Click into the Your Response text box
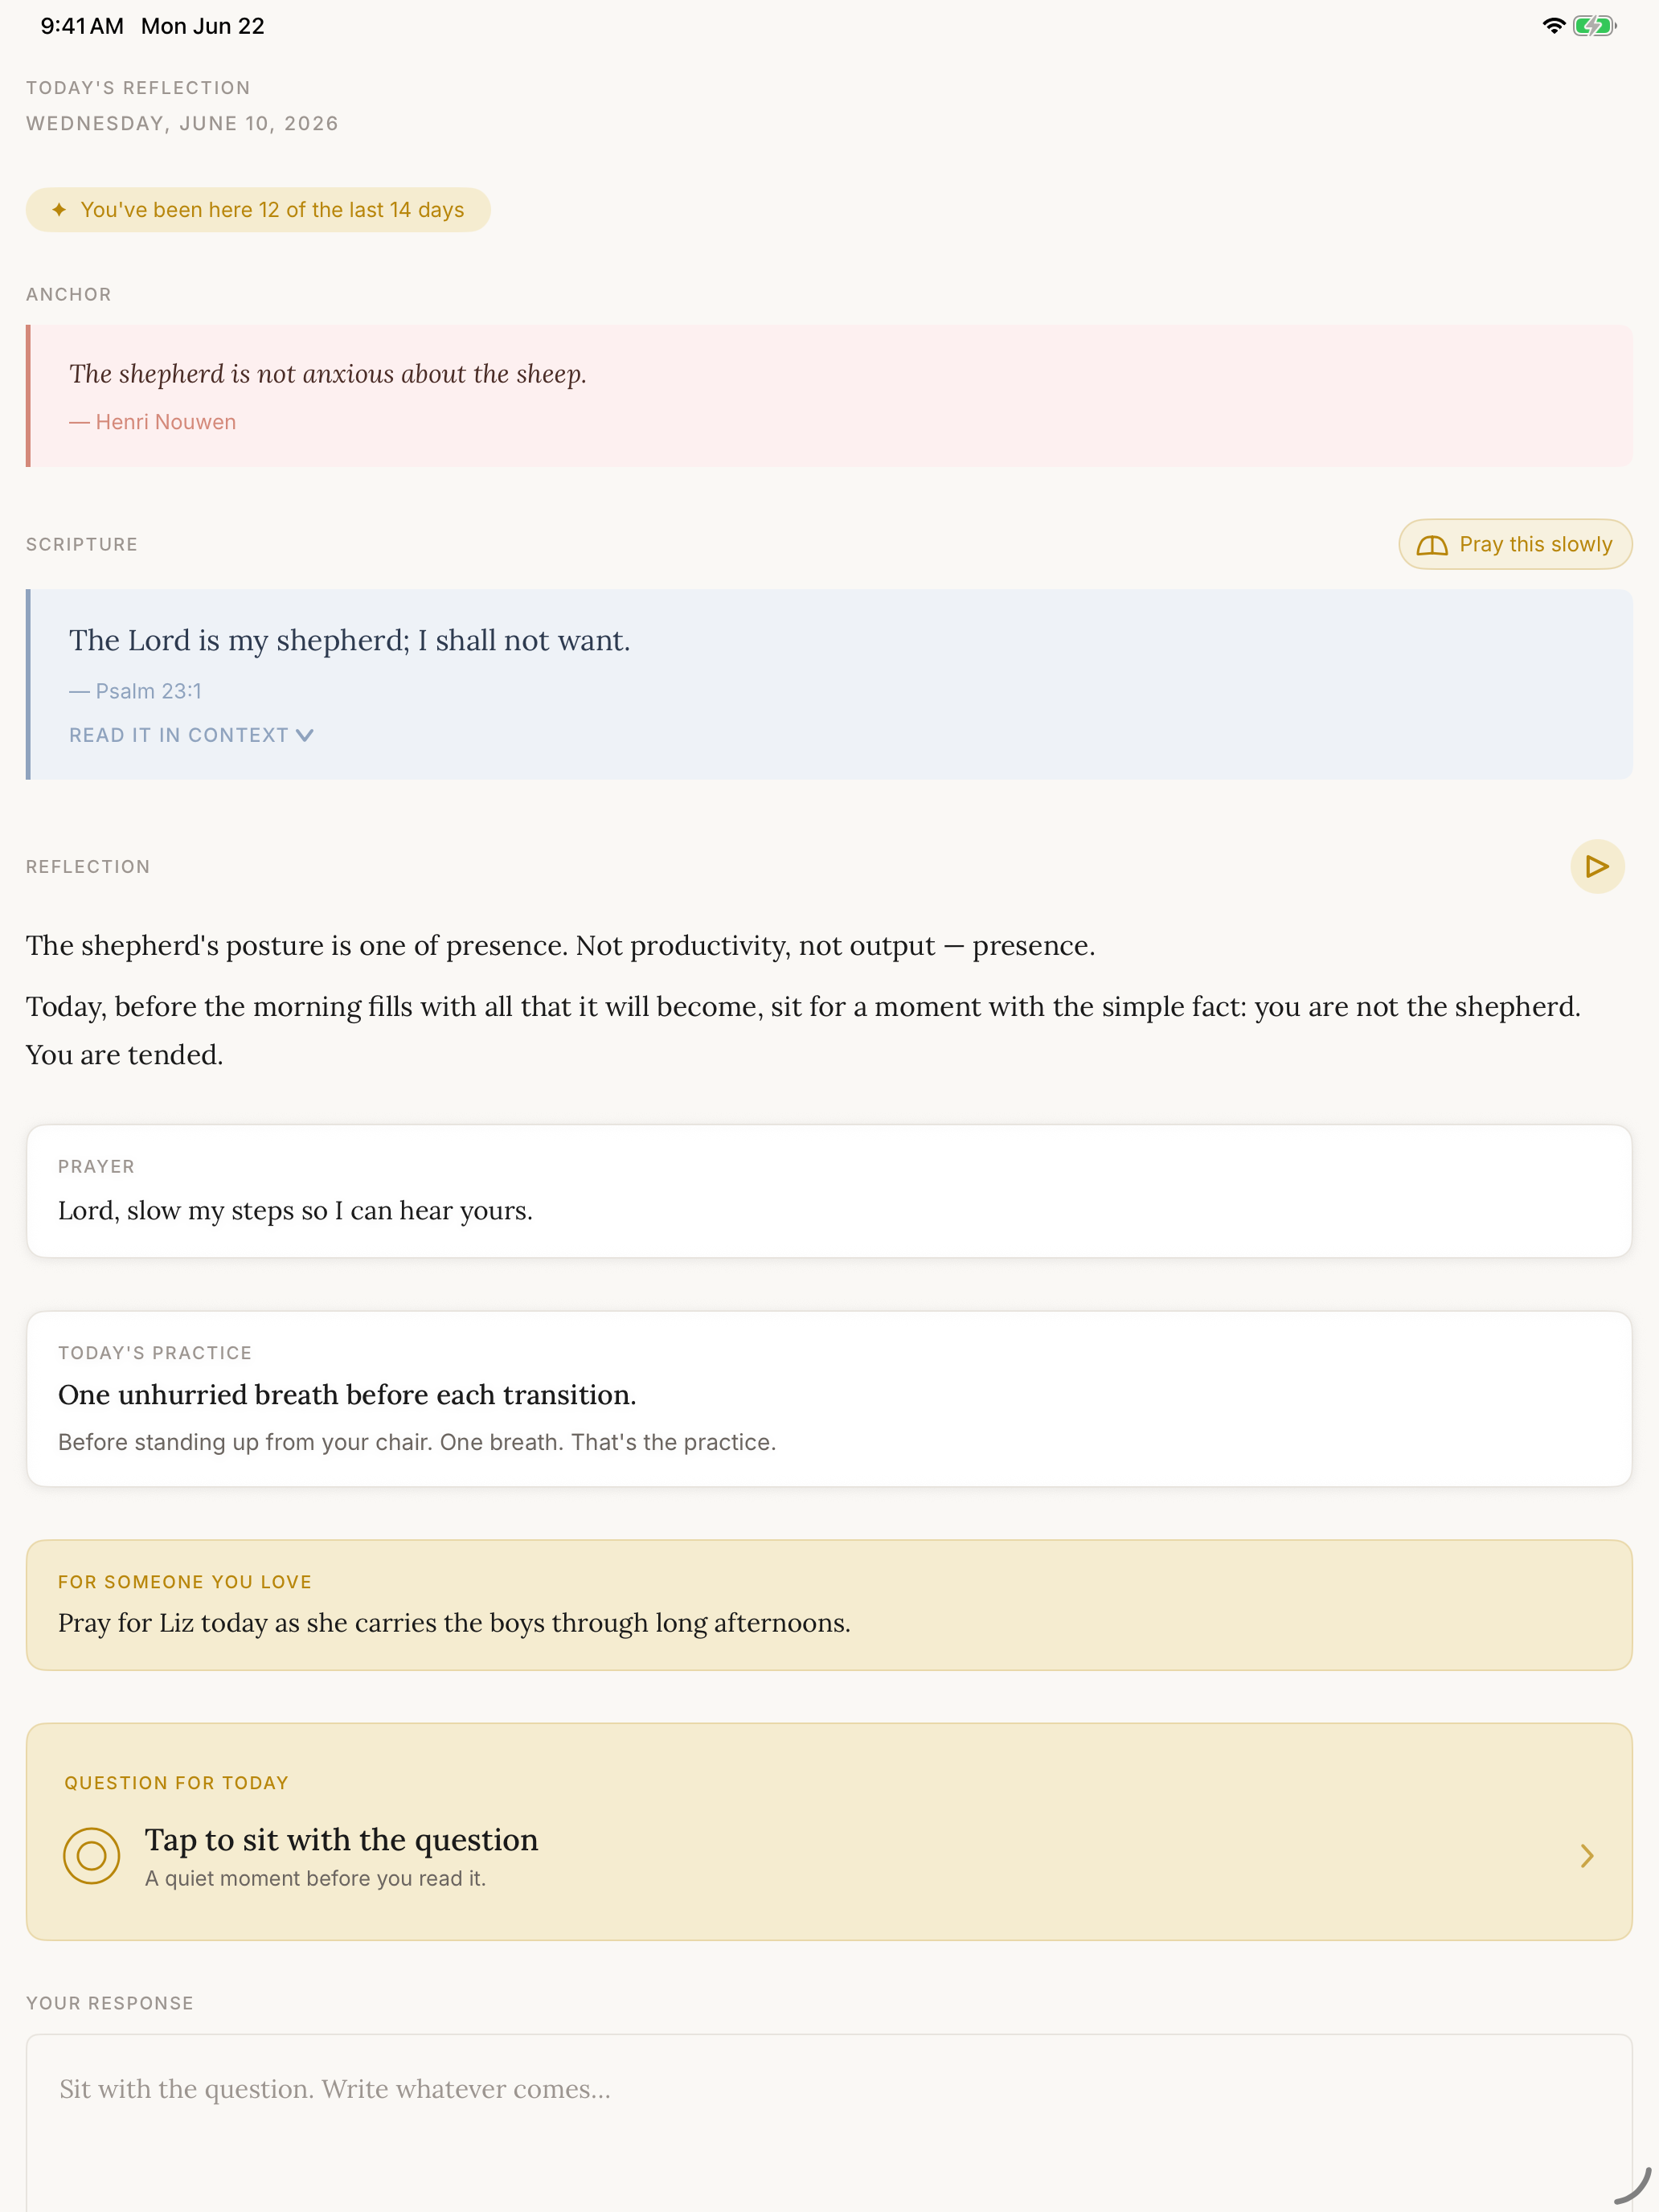 coord(829,2123)
